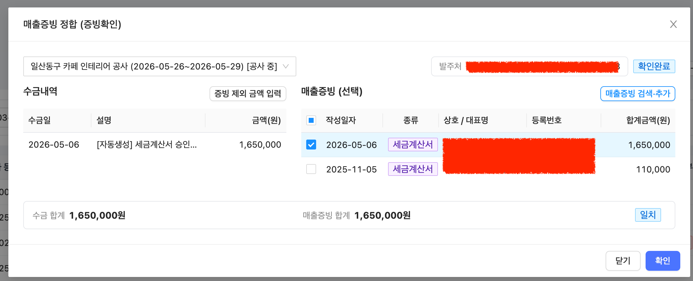Click the 작성일자 column header
The image size is (693, 281).
tap(341, 120)
